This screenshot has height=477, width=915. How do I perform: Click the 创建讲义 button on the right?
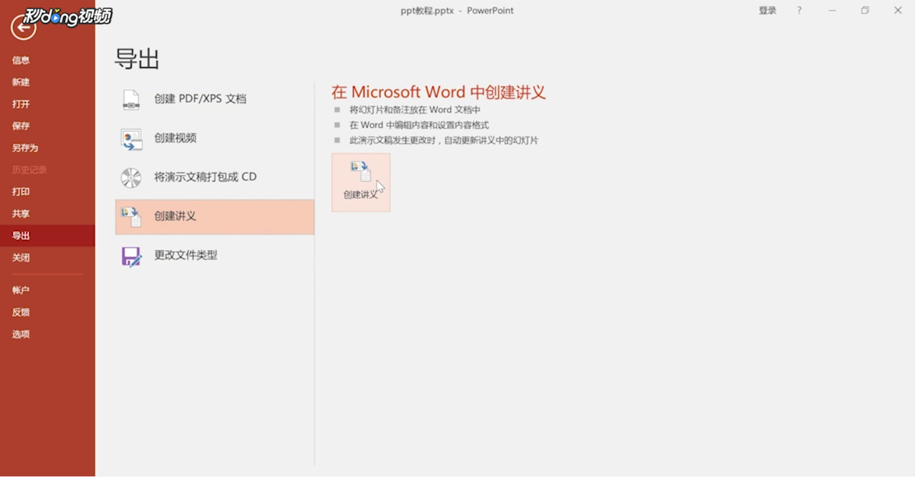point(361,182)
